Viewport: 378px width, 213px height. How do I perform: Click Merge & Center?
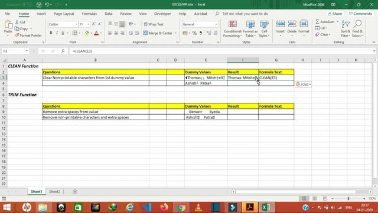coord(158,33)
